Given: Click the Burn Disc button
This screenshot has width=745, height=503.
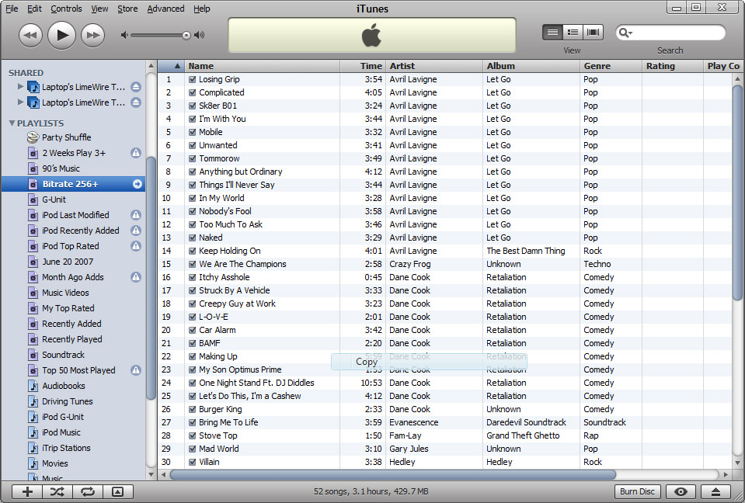Looking at the screenshot, I should tap(637, 491).
